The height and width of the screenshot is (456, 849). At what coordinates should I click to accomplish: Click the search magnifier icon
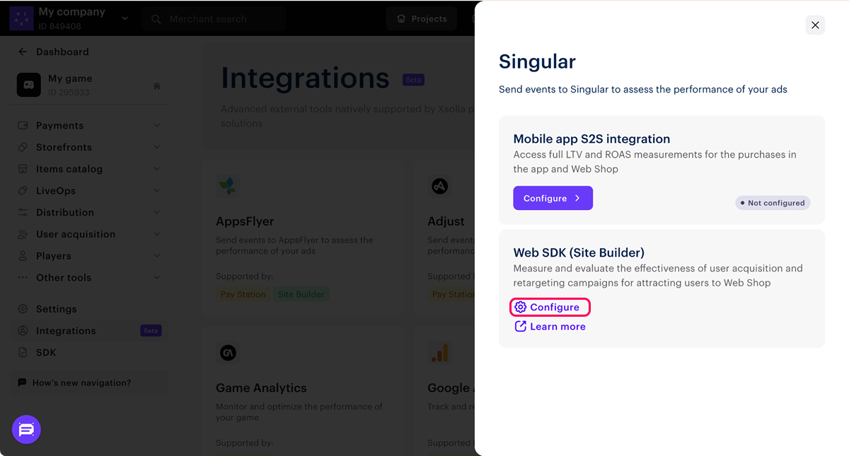pos(156,19)
